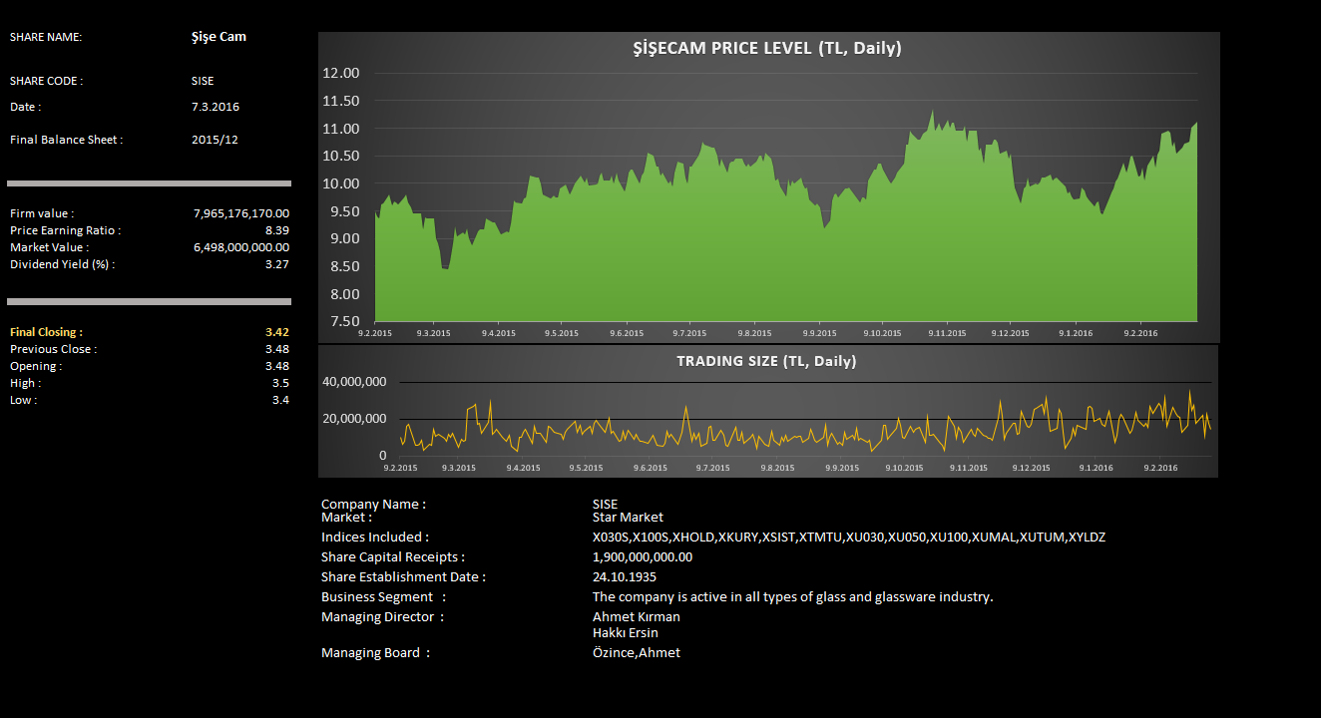Click the Business Segment description text
The image size is (1321, 718).
coord(793,597)
